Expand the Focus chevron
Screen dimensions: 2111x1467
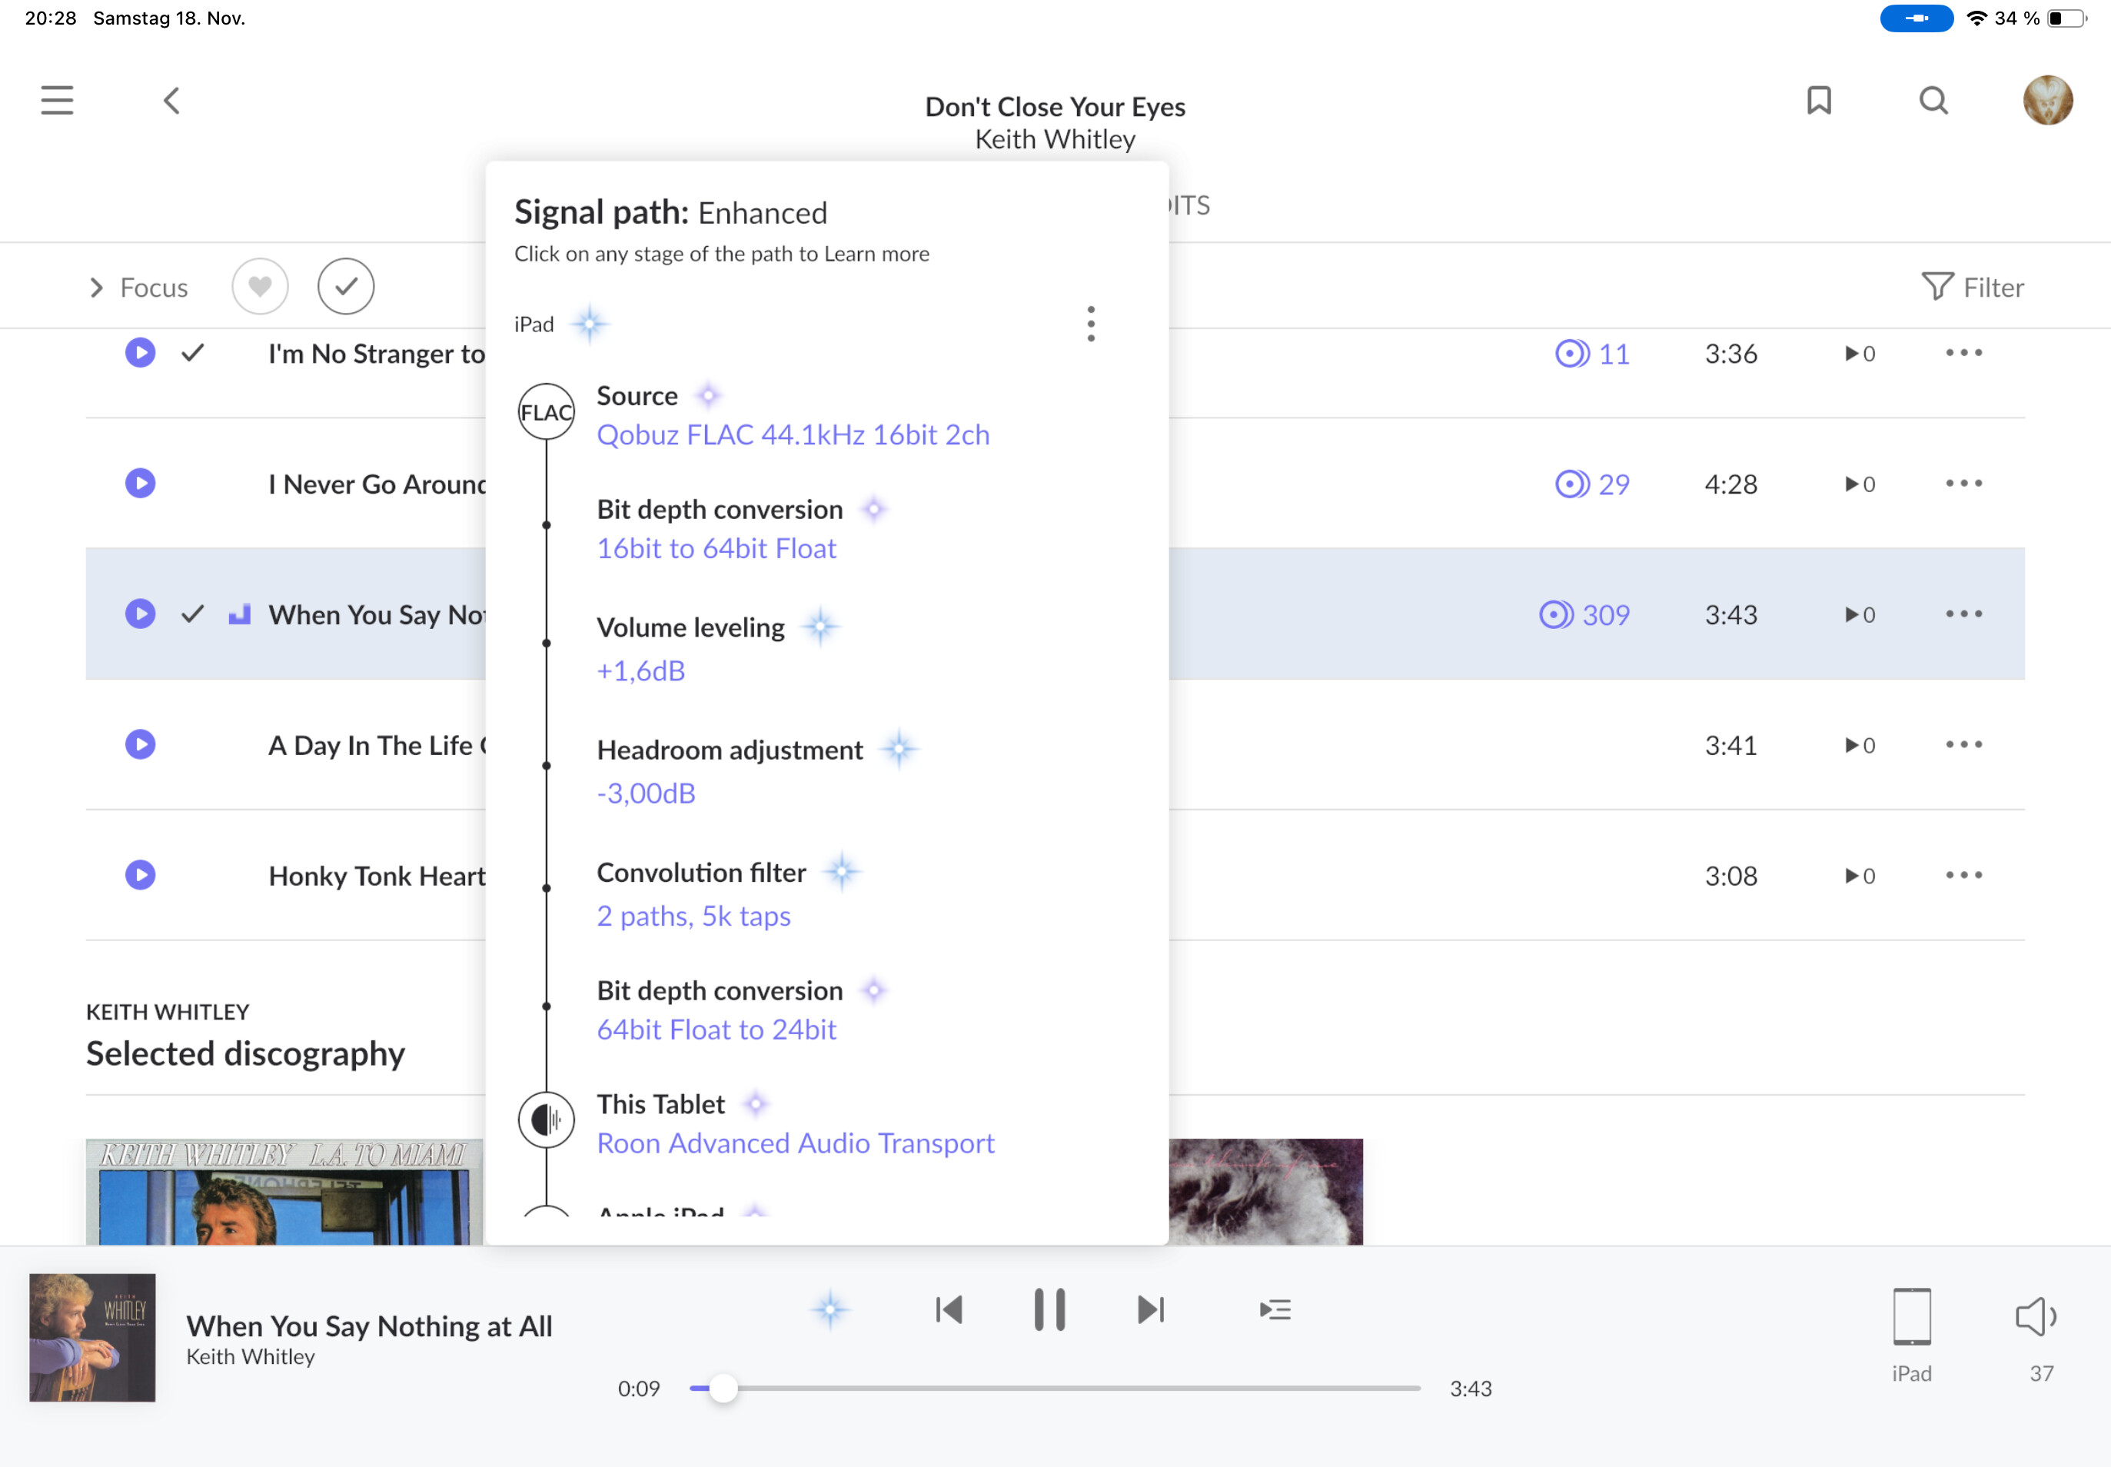pos(97,288)
